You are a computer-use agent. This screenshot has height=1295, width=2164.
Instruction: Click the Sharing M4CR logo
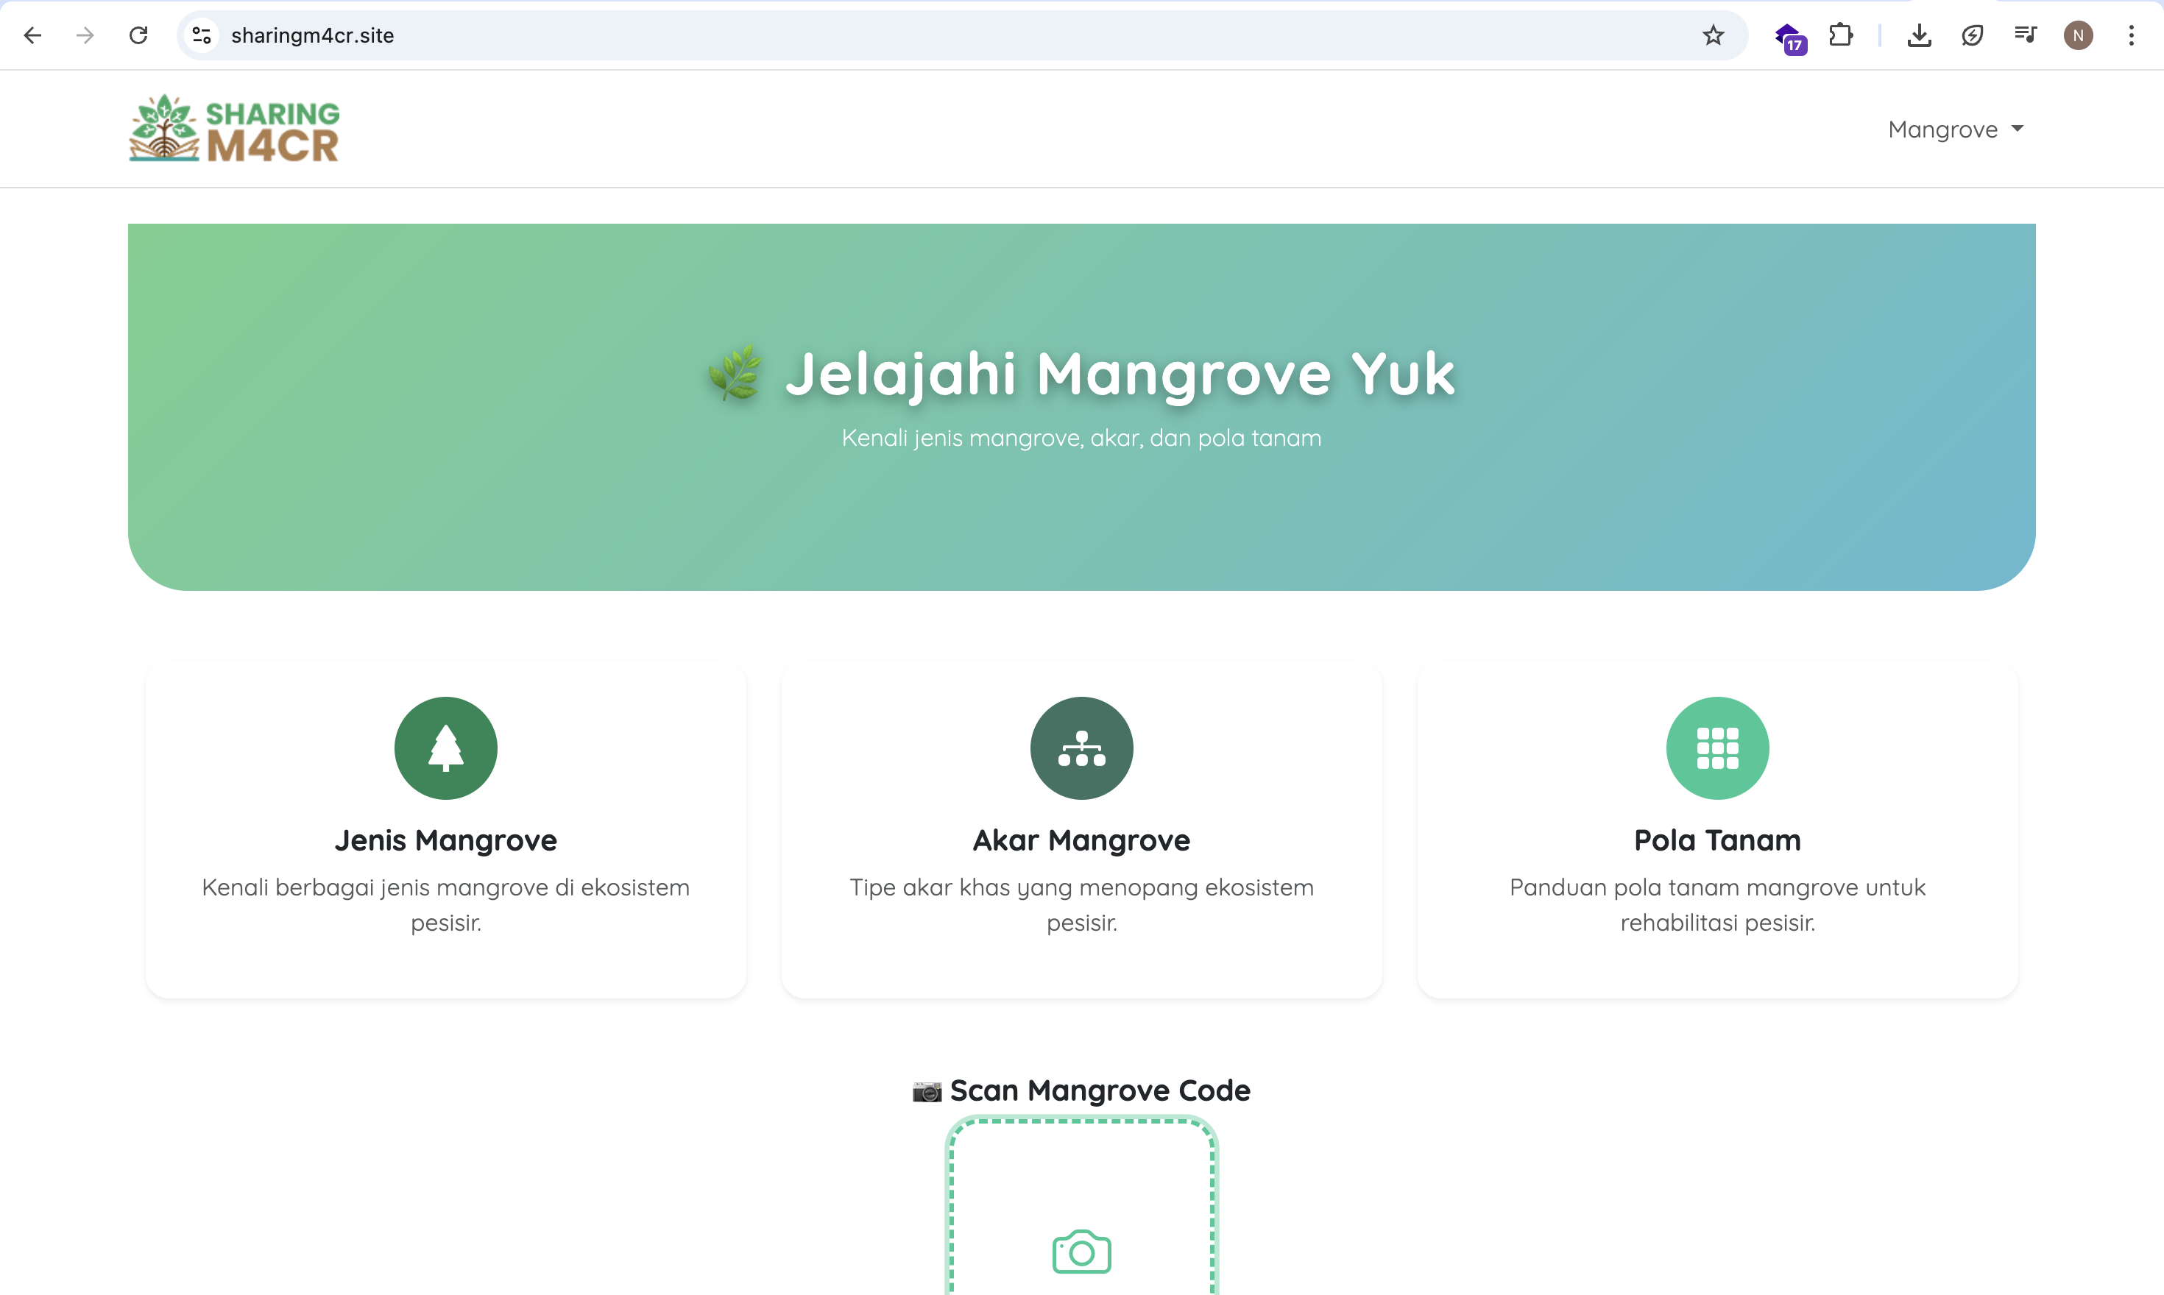click(233, 128)
